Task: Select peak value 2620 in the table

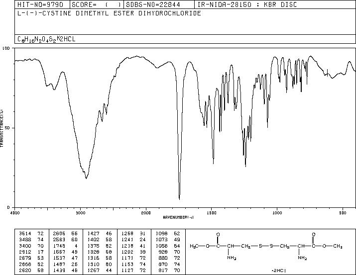Action: coord(25,270)
